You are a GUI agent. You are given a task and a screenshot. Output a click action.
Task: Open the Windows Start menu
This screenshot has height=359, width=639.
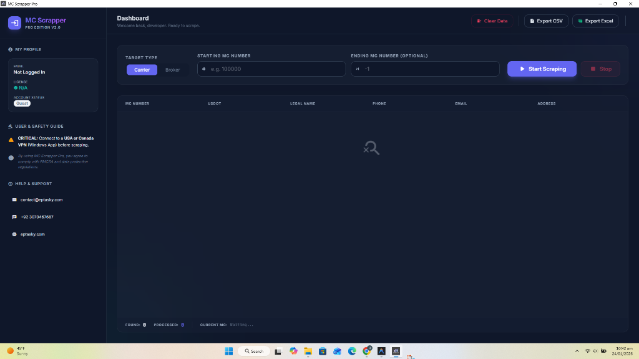pyautogui.click(x=229, y=351)
